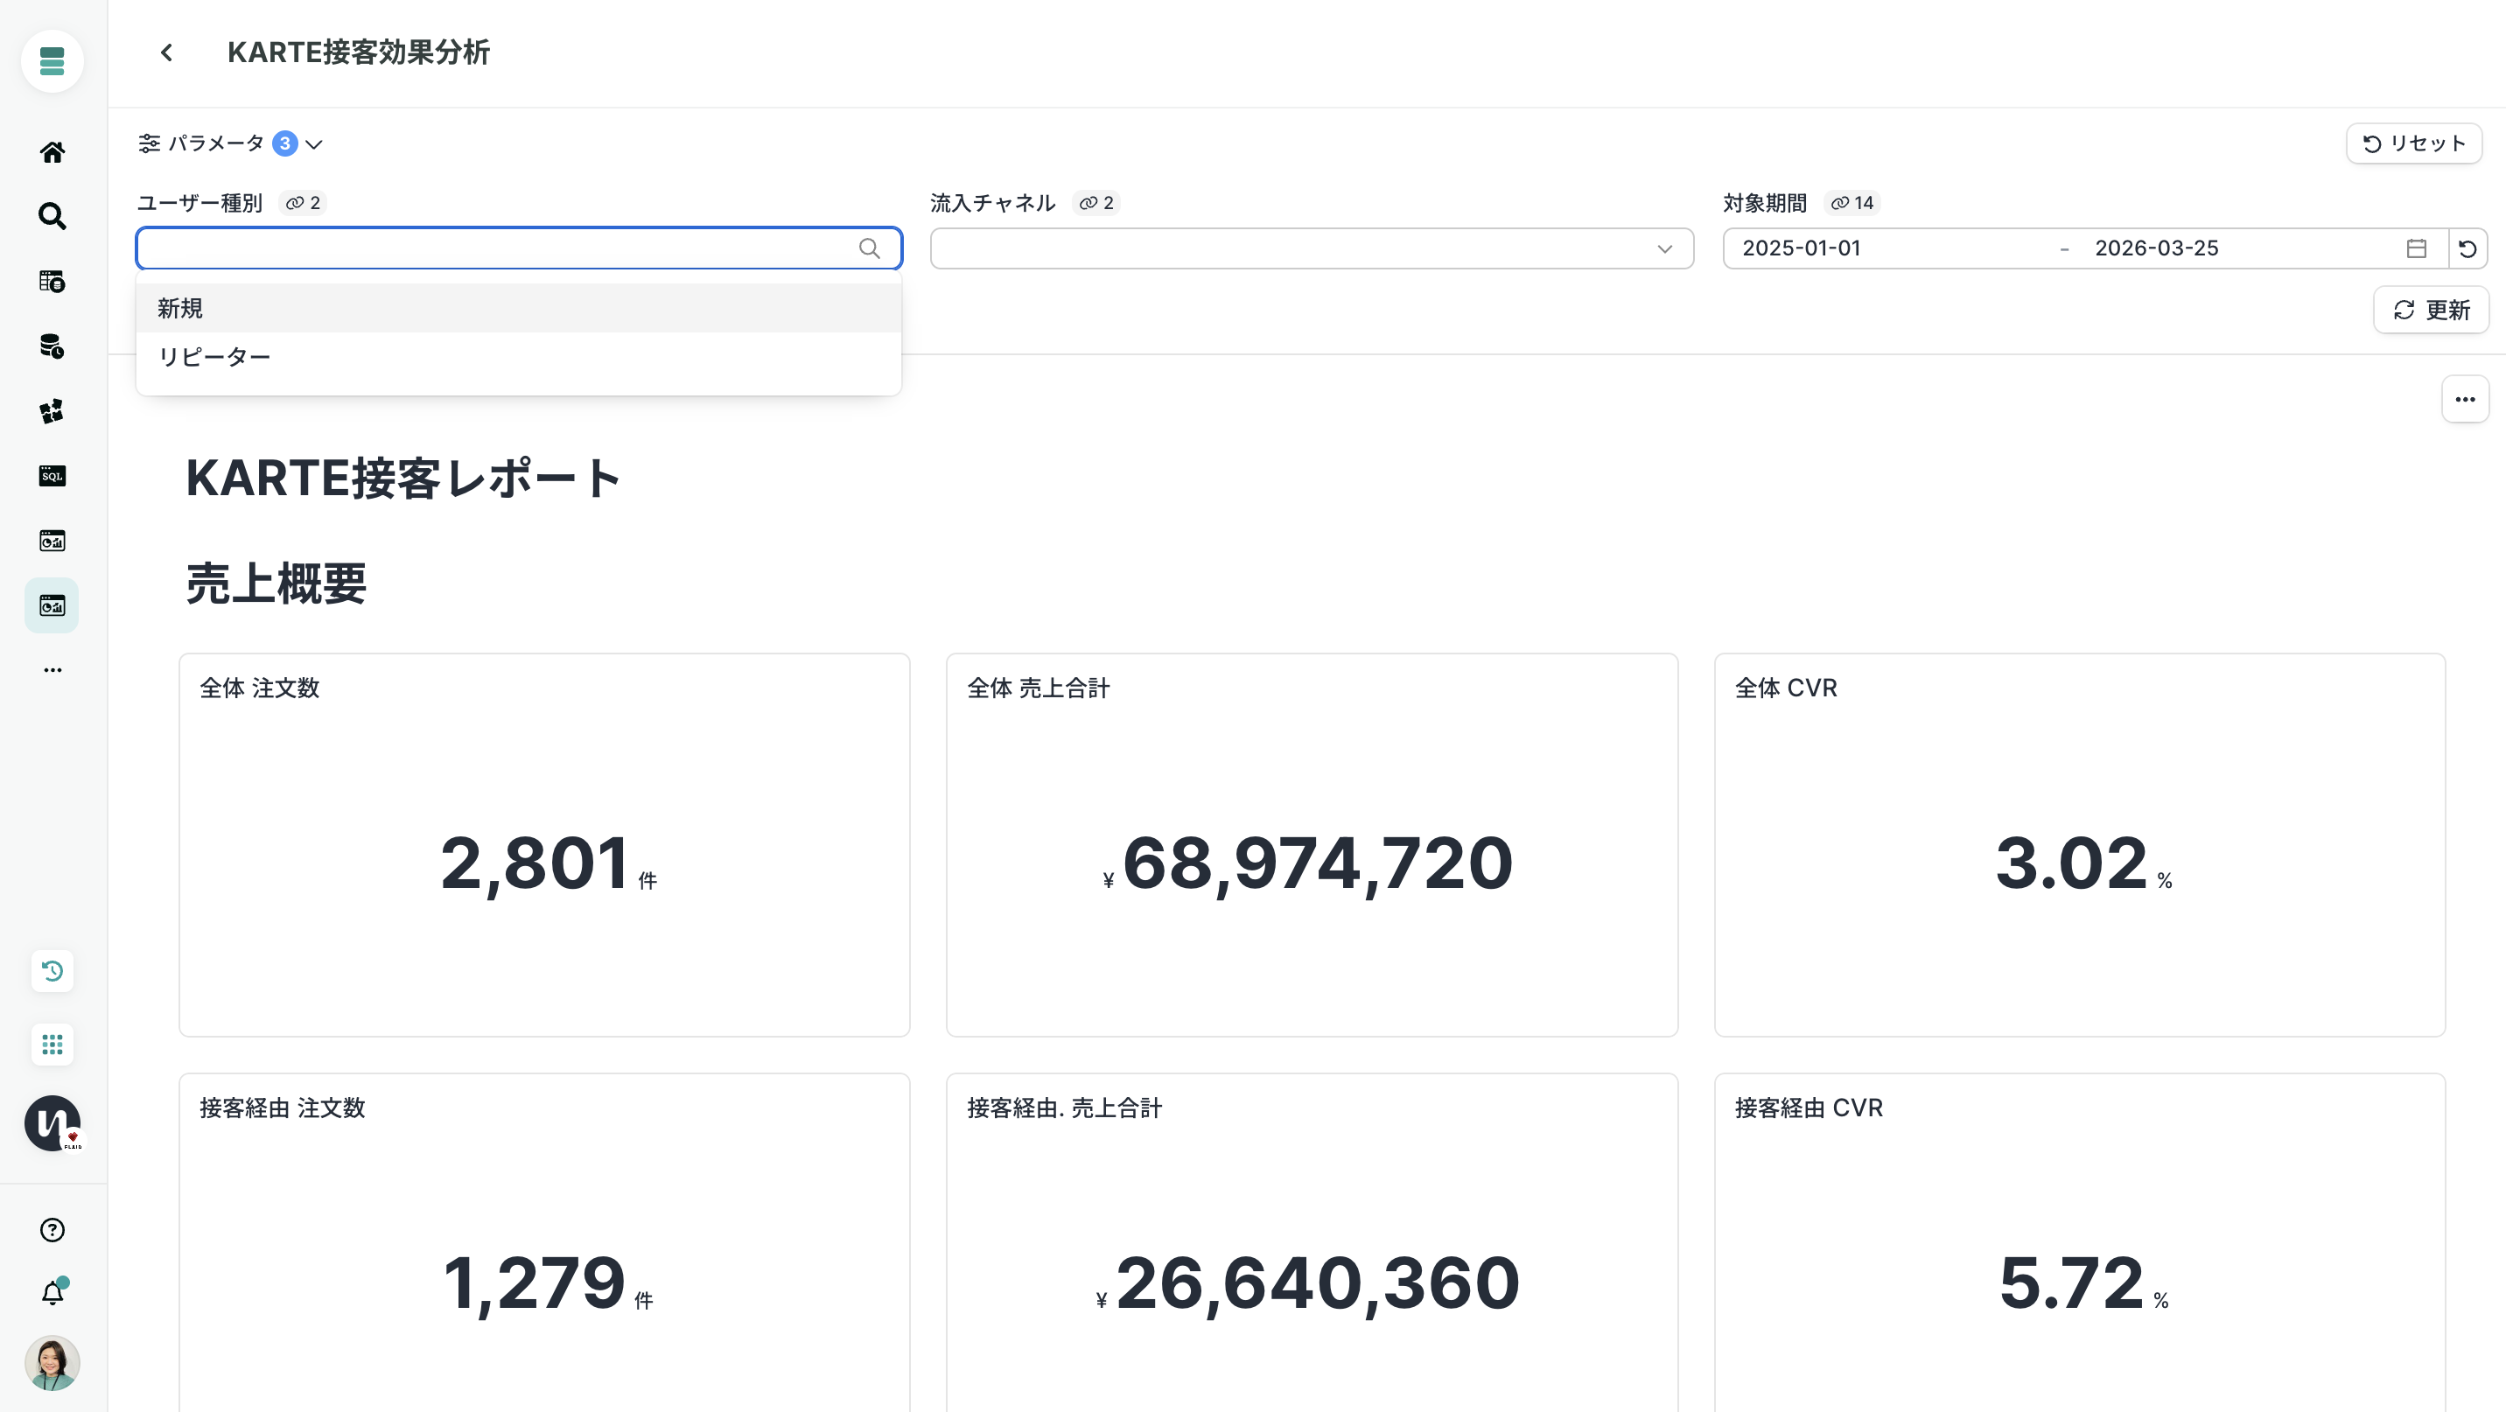The image size is (2506, 1412).
Task: Open the sidebar search magnifier icon
Action: [x=52, y=216]
